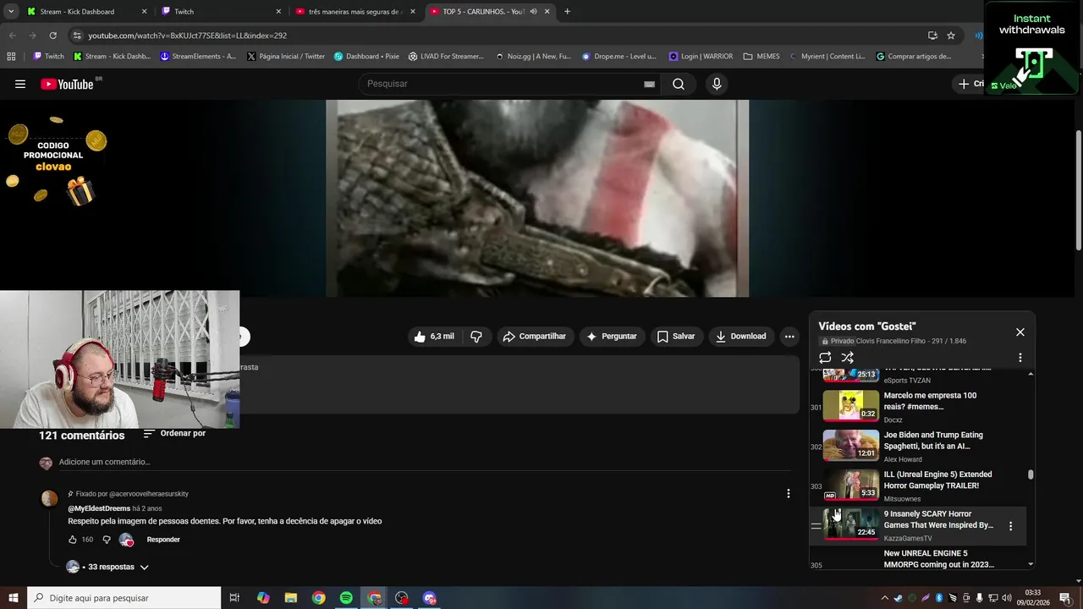Viewport: 1083px width, 609px height.
Task: Like the MyEldestDreems comment
Action: pyautogui.click(x=73, y=540)
